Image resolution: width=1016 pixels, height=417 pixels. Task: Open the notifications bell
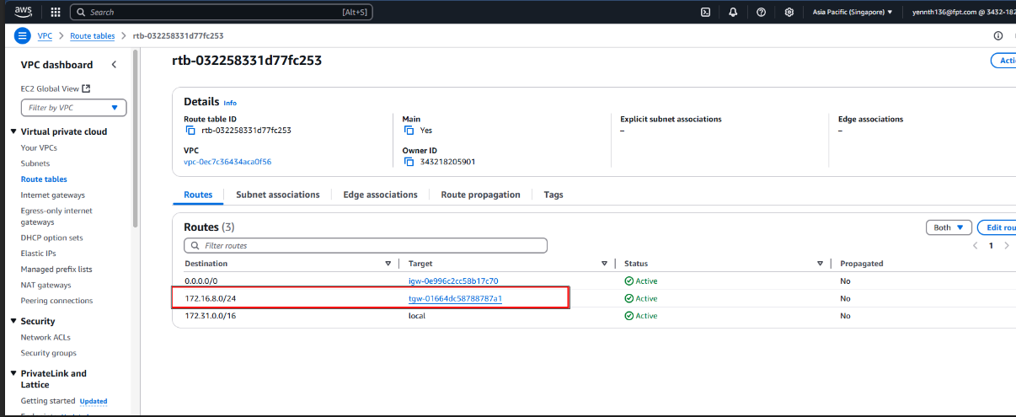point(733,13)
